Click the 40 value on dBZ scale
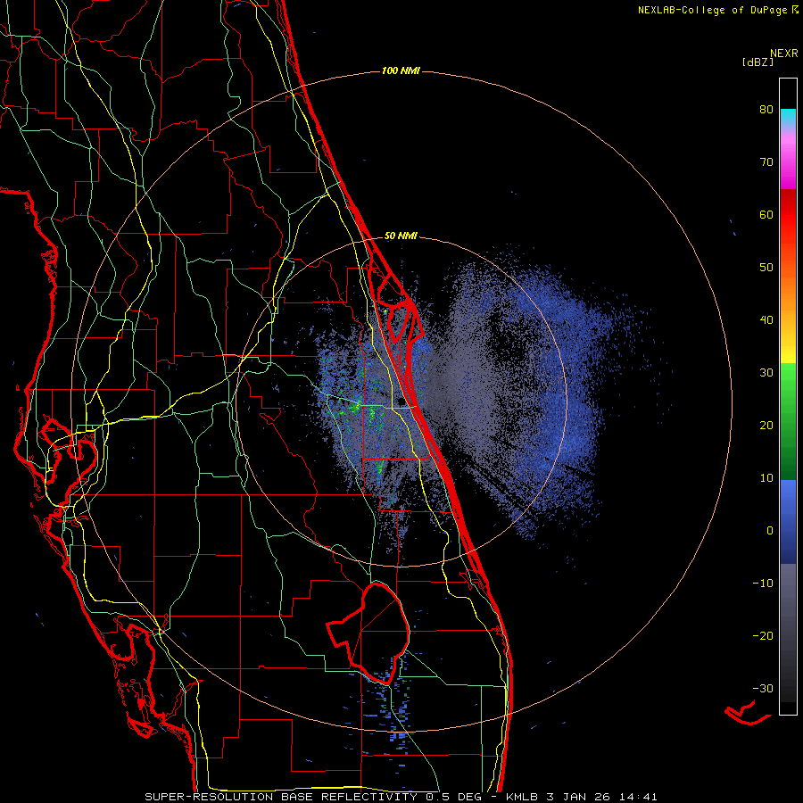This screenshot has height=803, width=803. [x=766, y=320]
